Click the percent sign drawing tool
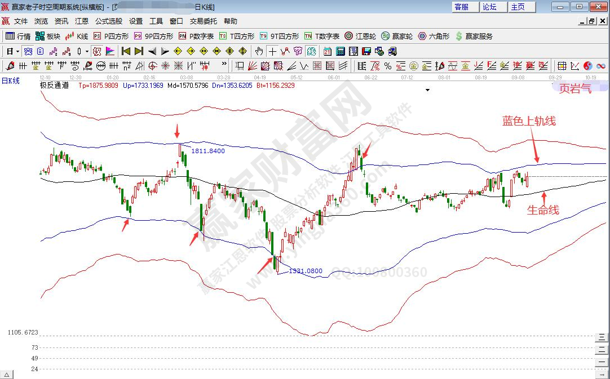610x379 pixels. (388, 66)
